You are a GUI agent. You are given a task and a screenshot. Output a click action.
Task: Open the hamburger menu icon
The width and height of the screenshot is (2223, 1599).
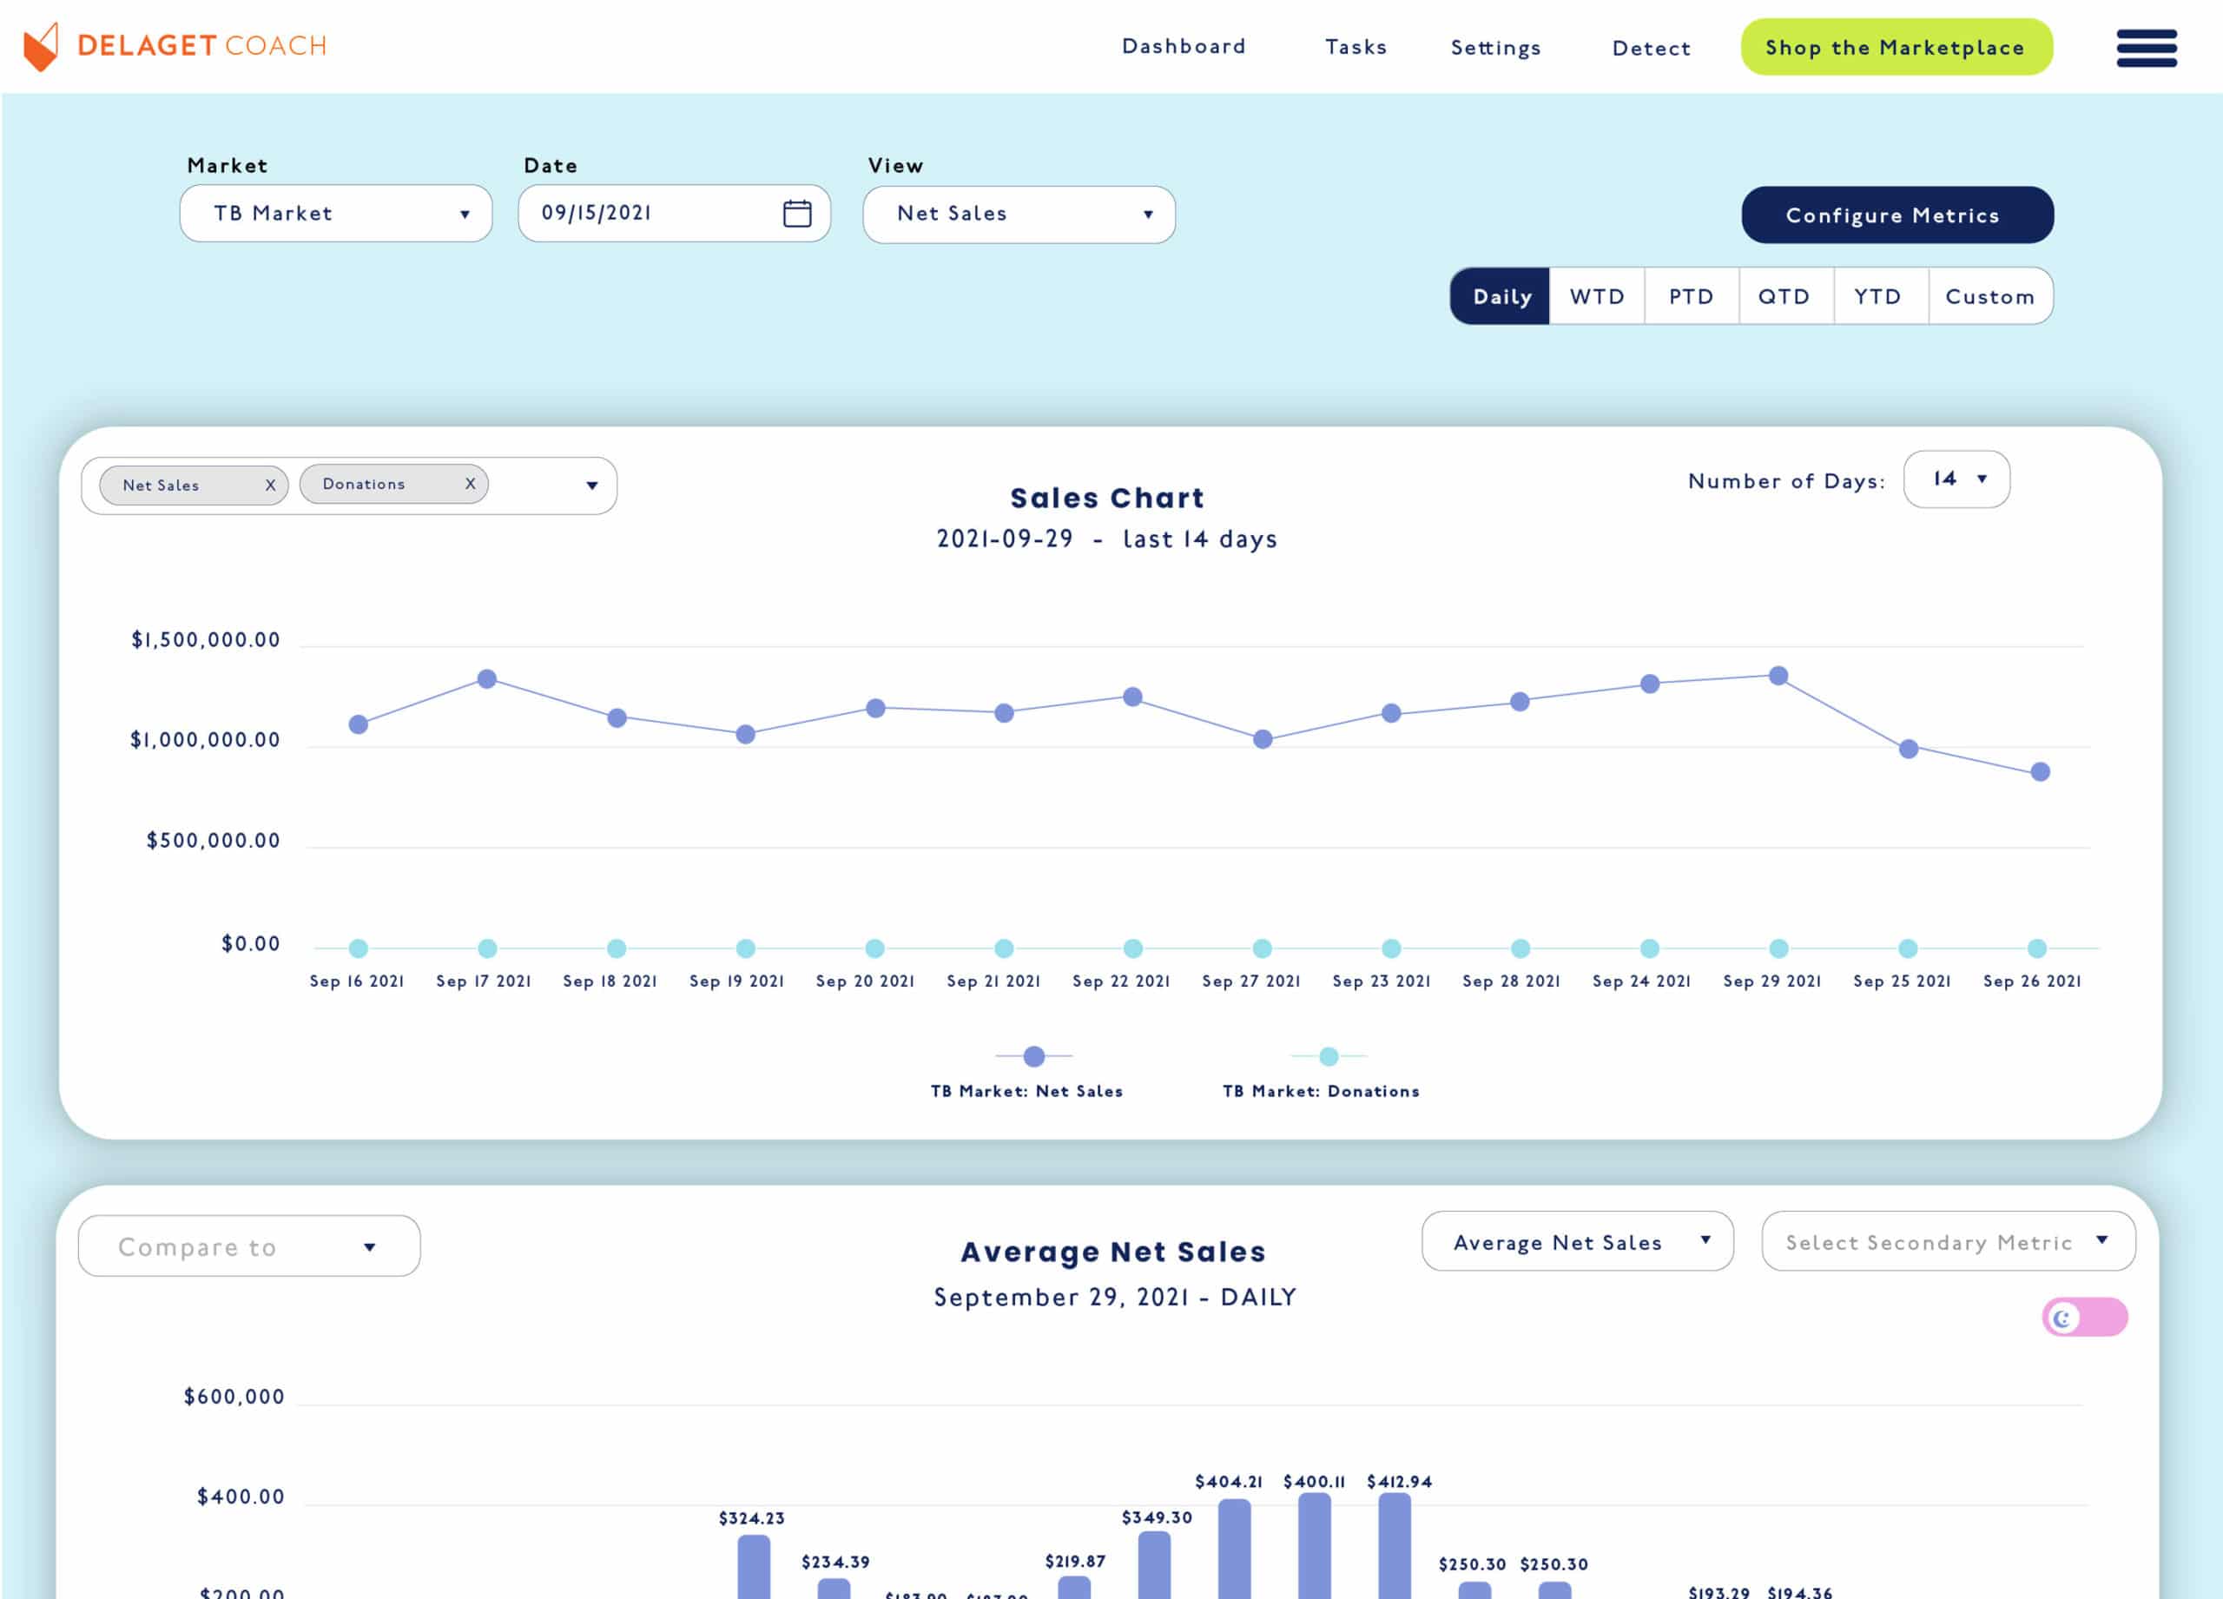pyautogui.click(x=2146, y=47)
